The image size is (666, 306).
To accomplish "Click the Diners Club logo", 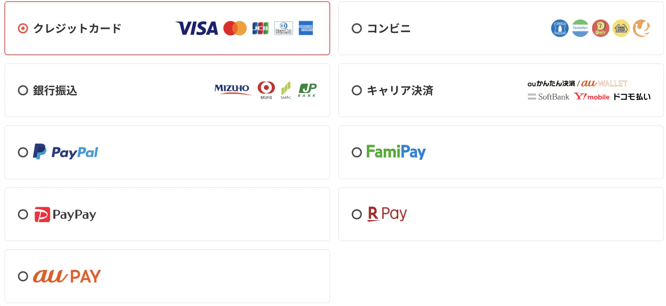I will point(283,28).
